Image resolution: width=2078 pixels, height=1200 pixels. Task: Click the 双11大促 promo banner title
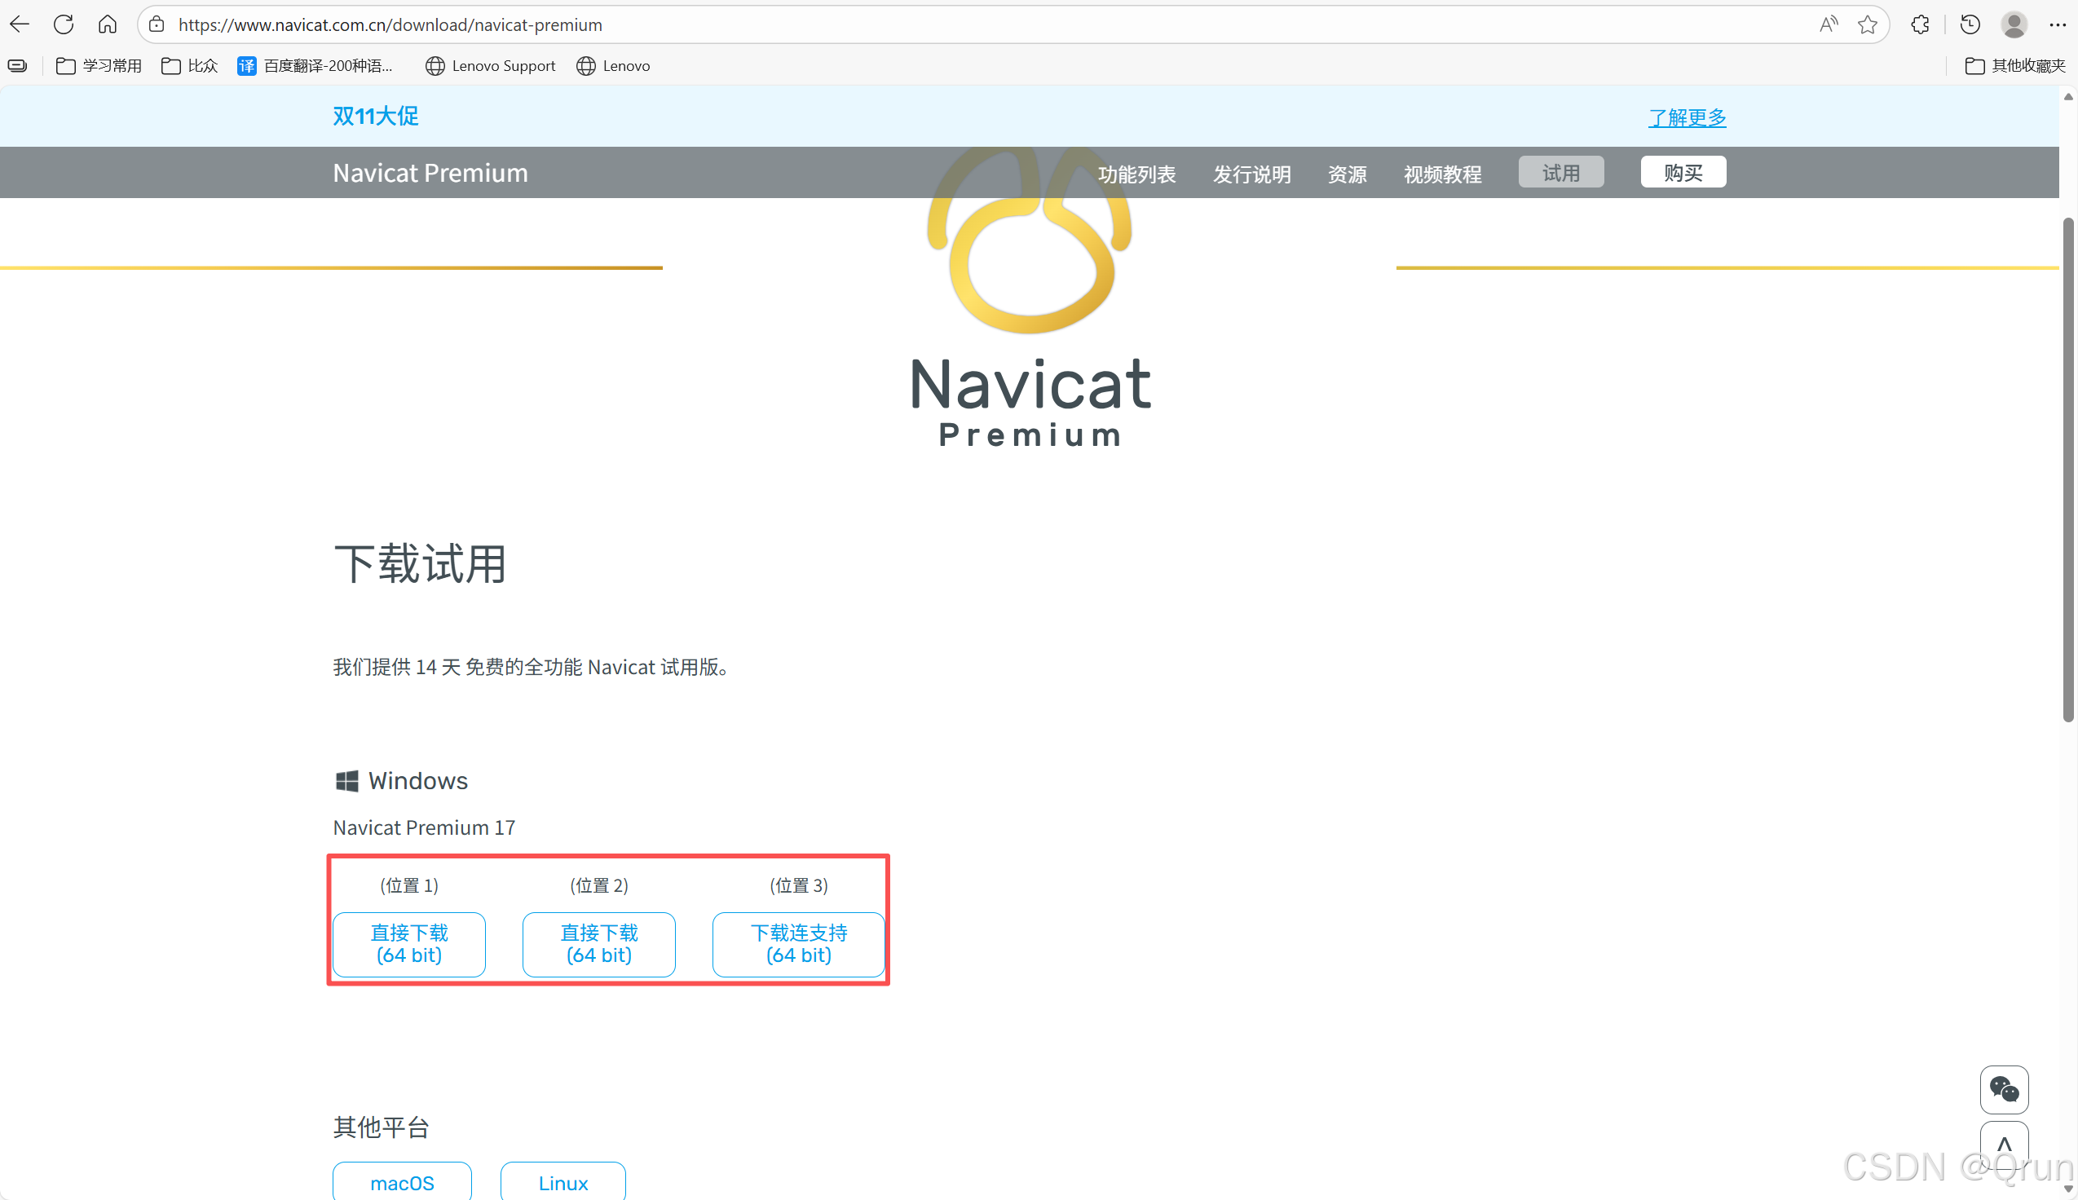376,117
